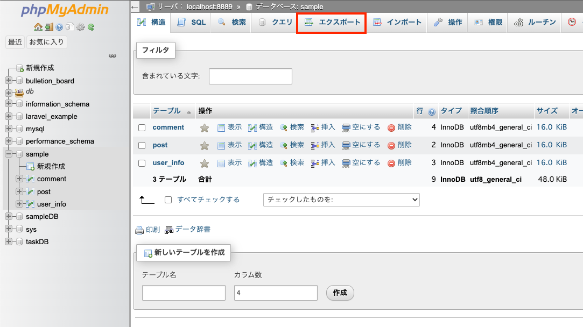Open the クエリ tab

[275, 22]
